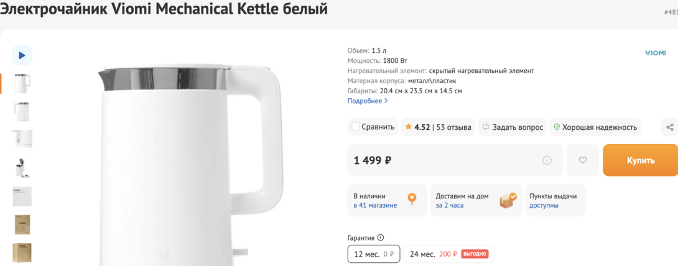
Task: Select the 12 мес. warranty option
Action: pos(374,254)
